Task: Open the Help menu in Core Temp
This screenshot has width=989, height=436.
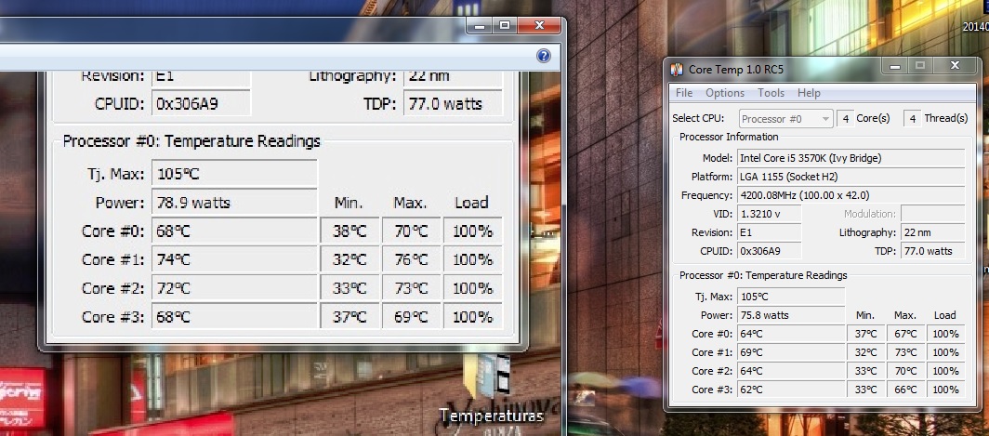Action: point(809,93)
